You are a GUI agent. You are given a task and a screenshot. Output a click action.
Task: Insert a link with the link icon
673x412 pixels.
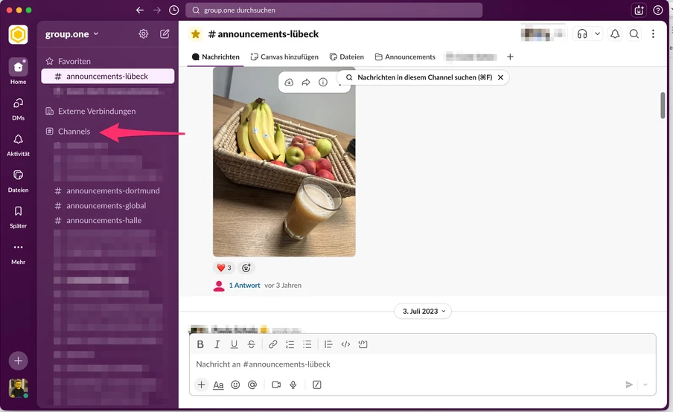pyautogui.click(x=272, y=344)
